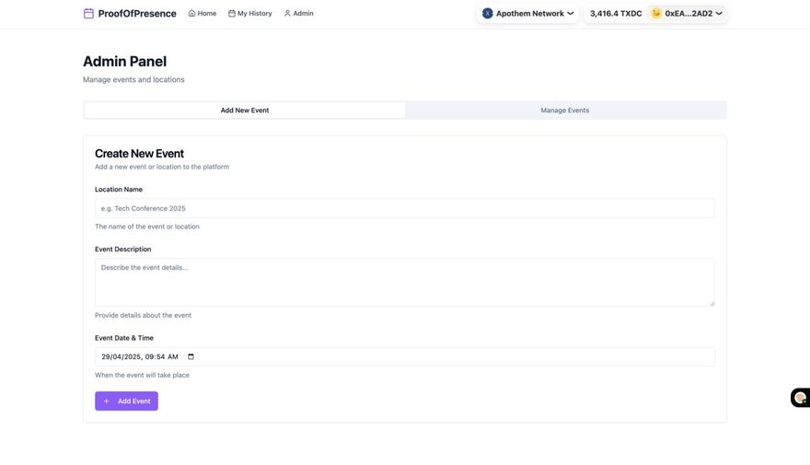The height and width of the screenshot is (465, 810).
Task: Open the date picker calendar icon
Action: [191, 356]
